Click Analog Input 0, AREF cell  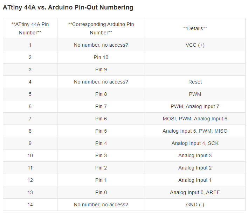[195, 192]
